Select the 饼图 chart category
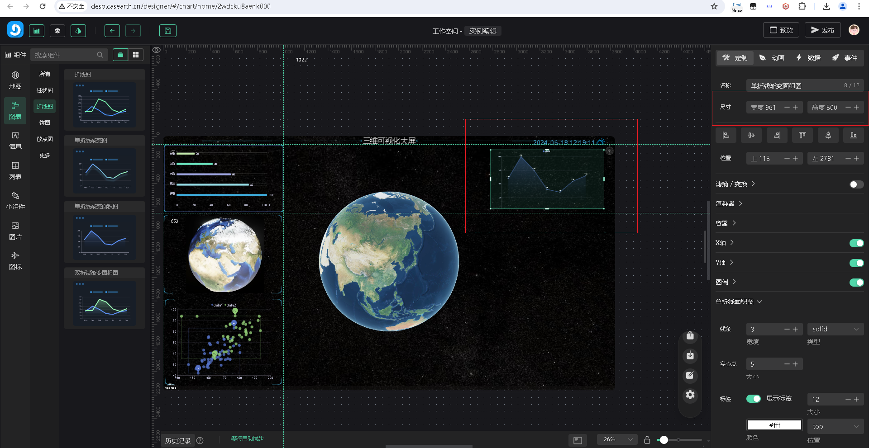This screenshot has width=869, height=448. (x=44, y=123)
